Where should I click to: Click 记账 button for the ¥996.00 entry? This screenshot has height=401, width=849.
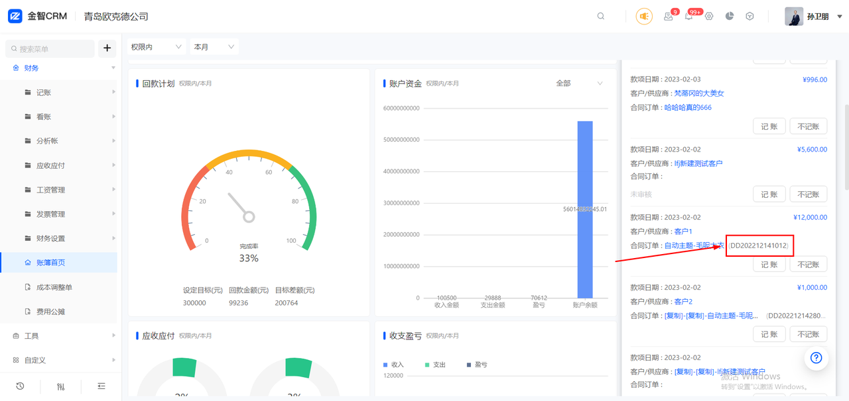click(769, 126)
